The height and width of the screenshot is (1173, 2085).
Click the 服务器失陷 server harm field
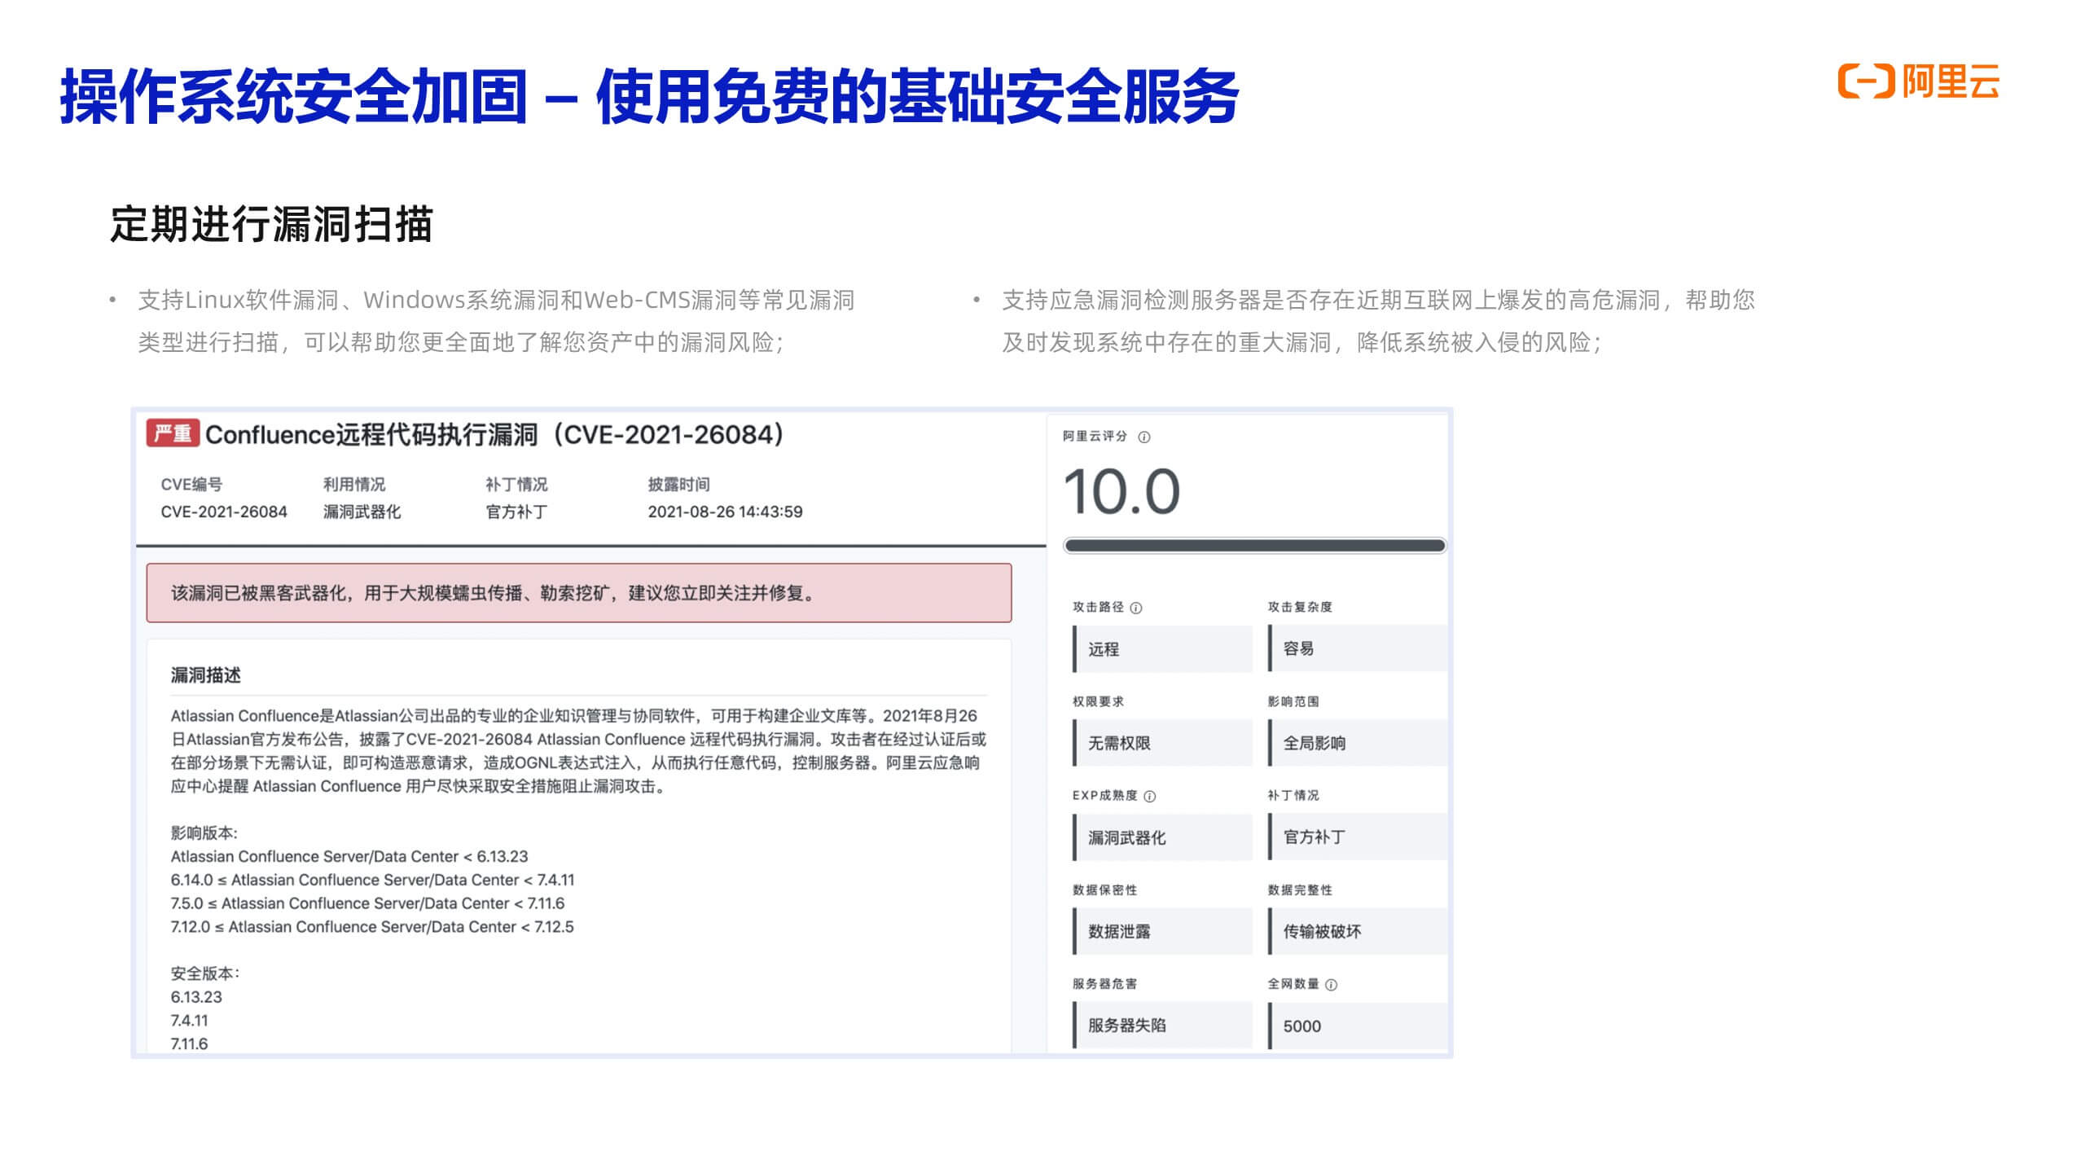[1162, 1026]
